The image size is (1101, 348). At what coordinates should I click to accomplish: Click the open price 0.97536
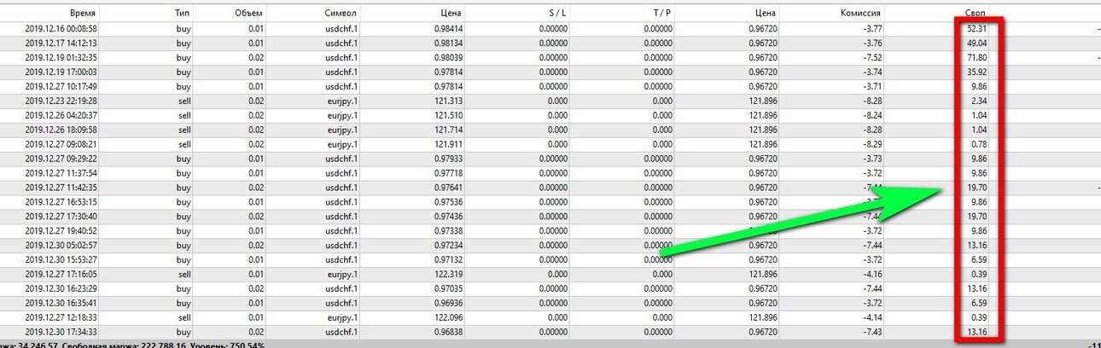449,203
